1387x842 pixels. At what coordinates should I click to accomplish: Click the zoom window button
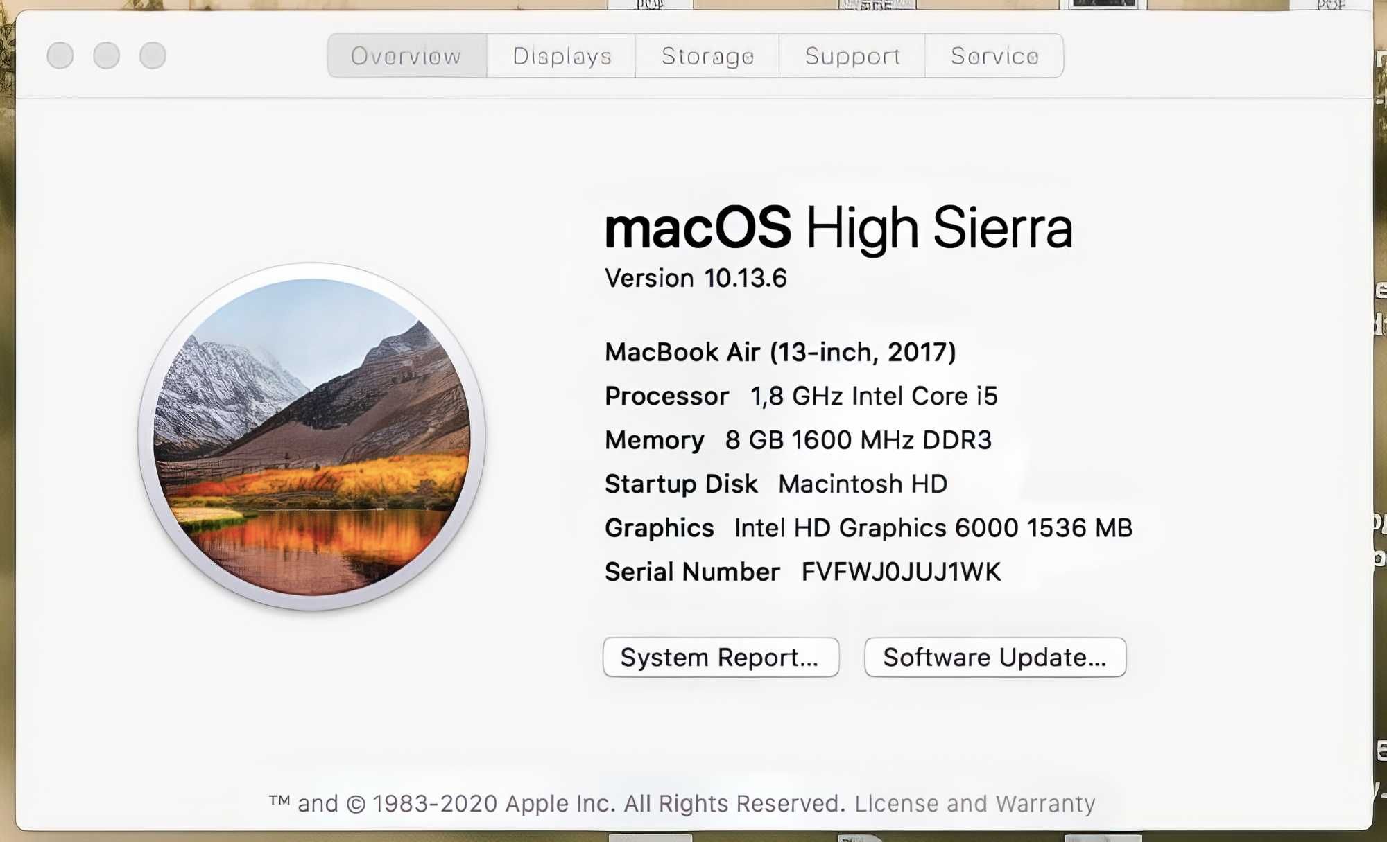(153, 55)
